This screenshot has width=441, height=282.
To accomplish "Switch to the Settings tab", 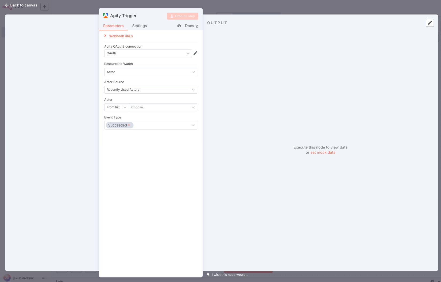I will point(140,26).
